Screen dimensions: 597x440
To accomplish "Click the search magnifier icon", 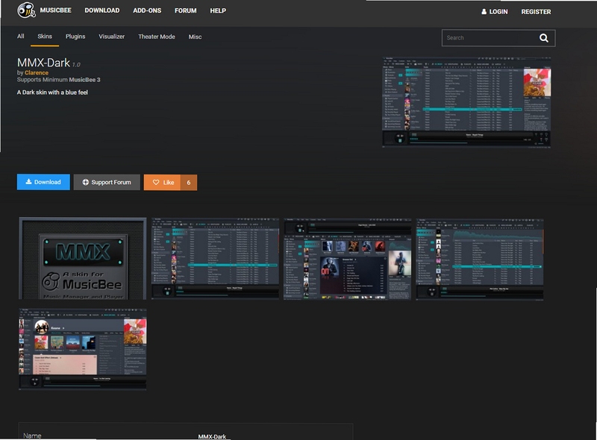I will [x=544, y=38].
